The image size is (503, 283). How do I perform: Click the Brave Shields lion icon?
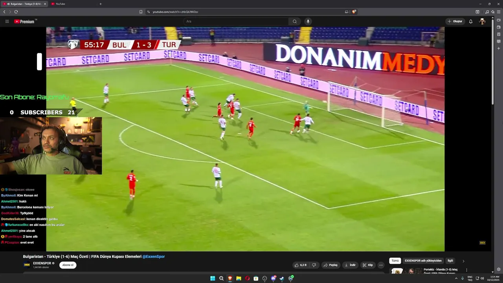pos(354,12)
